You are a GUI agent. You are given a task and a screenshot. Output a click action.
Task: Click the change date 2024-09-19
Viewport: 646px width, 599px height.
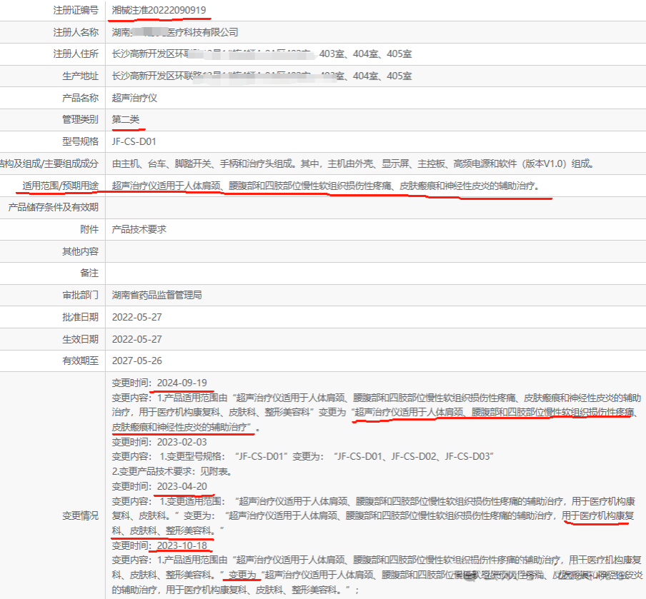pos(182,382)
